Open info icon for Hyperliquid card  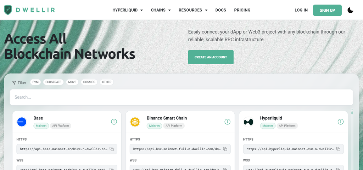click(x=341, y=122)
